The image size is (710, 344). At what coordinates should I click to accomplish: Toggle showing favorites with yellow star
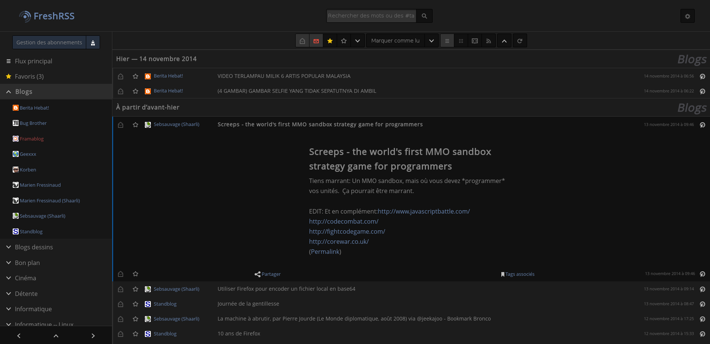330,41
